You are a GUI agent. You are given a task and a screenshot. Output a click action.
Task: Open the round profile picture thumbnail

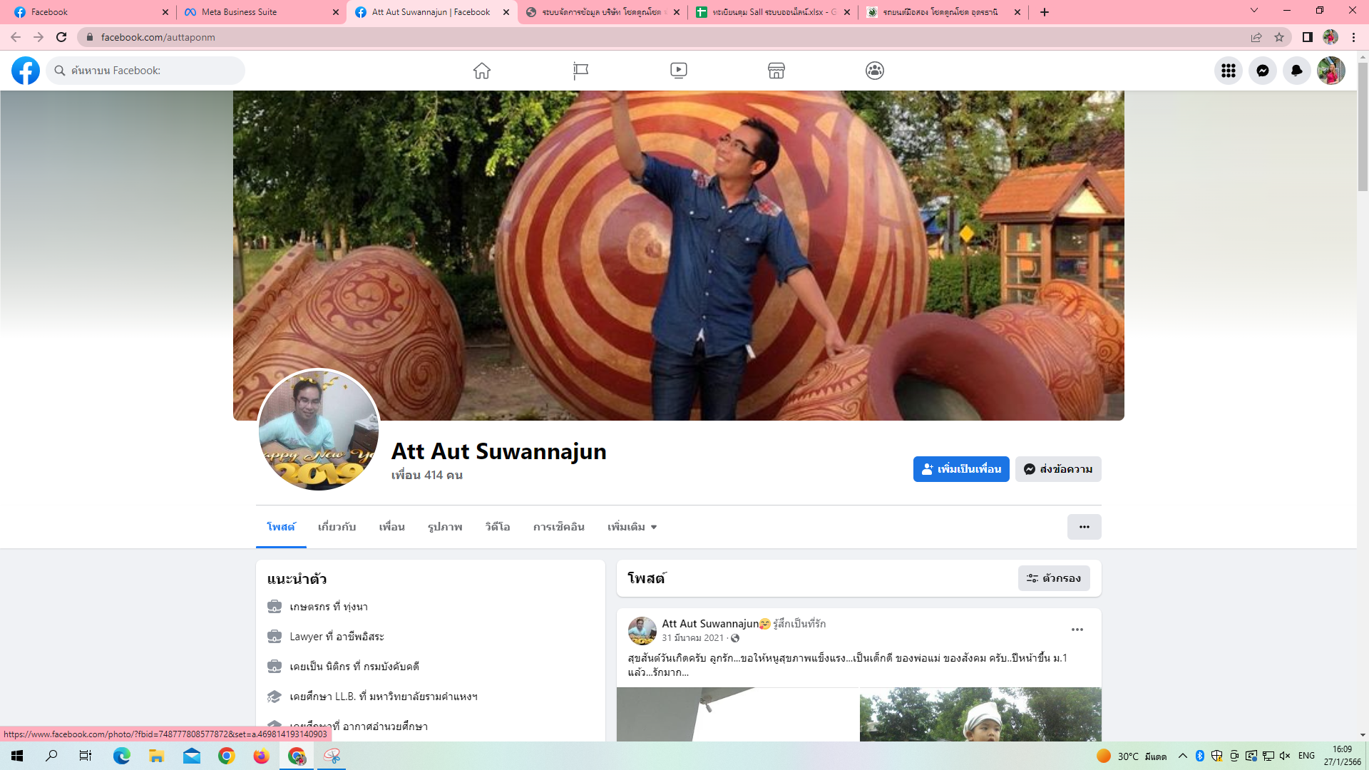coord(319,430)
